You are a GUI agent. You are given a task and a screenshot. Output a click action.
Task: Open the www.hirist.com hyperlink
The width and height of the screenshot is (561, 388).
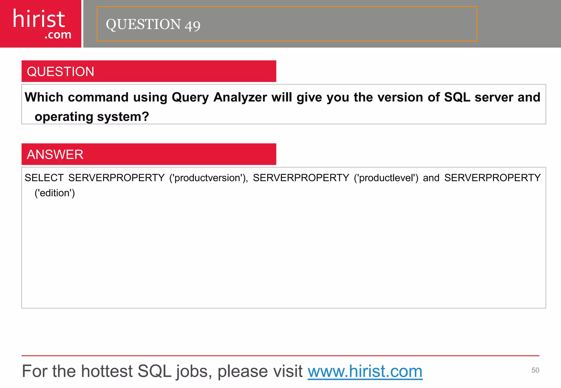coord(365,371)
